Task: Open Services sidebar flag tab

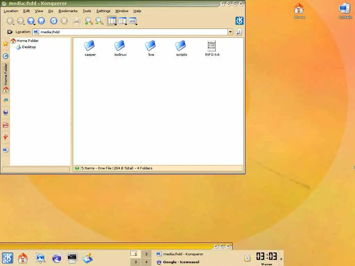Action: 6,137
